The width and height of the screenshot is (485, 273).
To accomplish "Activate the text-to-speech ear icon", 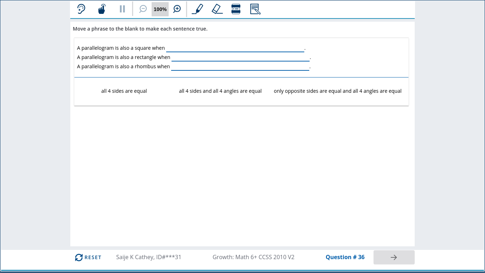I will coord(81,9).
